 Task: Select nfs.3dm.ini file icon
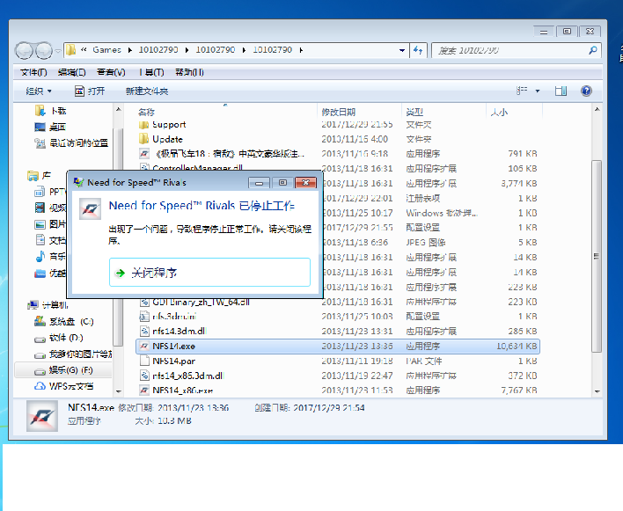144,317
